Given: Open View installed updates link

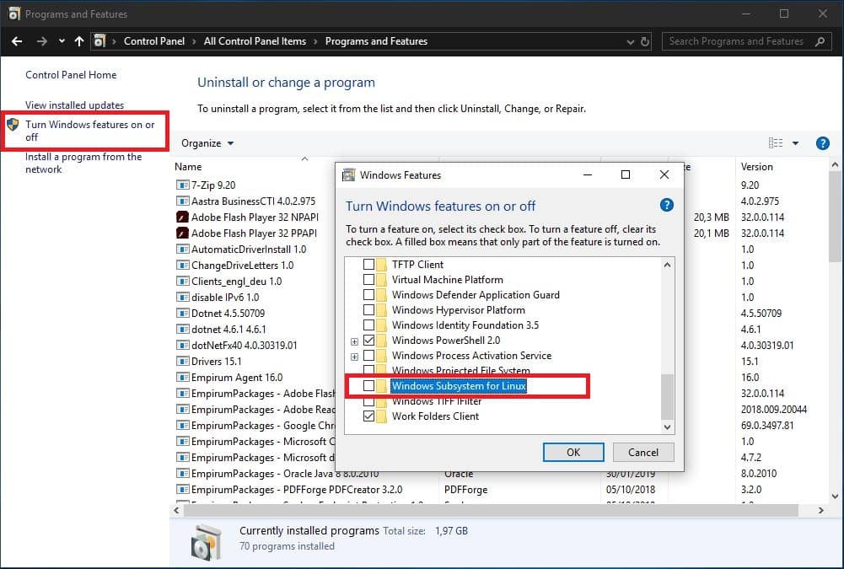Looking at the screenshot, I should coord(74,105).
